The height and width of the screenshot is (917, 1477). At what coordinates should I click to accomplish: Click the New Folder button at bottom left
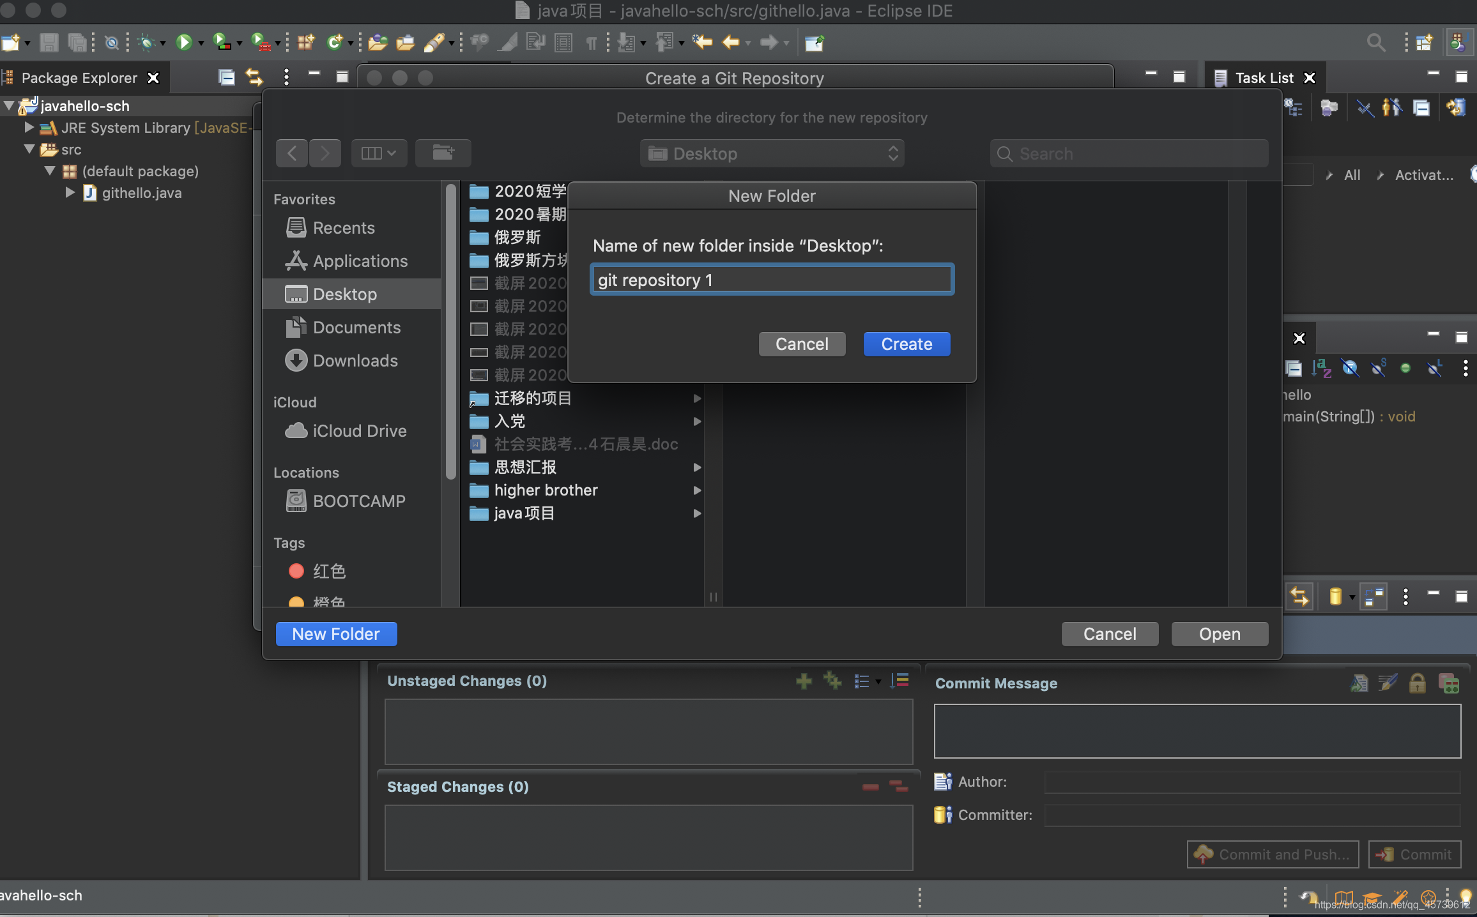pyautogui.click(x=335, y=634)
